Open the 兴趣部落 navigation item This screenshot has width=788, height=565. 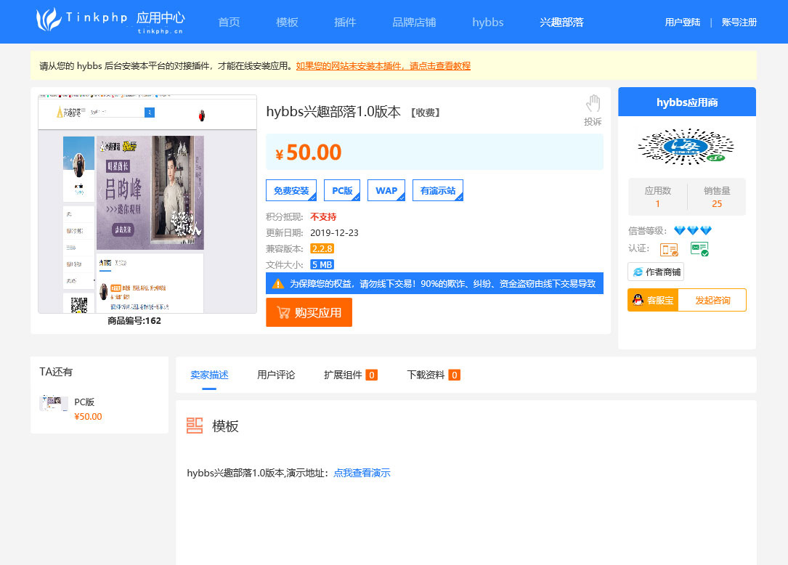[562, 22]
